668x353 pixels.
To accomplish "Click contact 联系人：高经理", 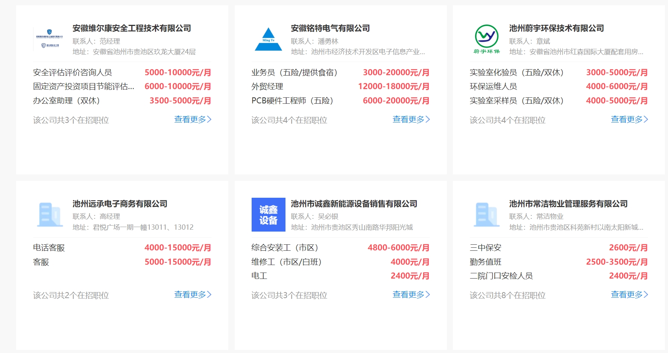I will click(x=96, y=217).
